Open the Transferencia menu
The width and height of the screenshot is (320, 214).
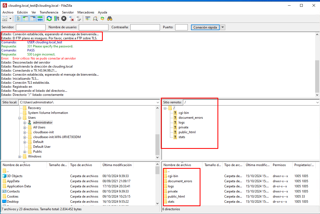(49, 12)
